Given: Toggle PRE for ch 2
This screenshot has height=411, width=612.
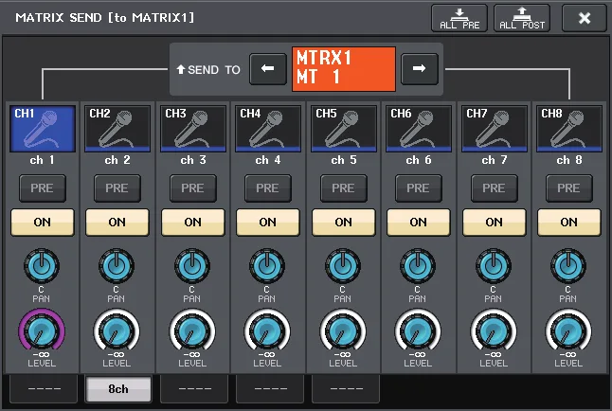Looking at the screenshot, I should coord(117,188).
